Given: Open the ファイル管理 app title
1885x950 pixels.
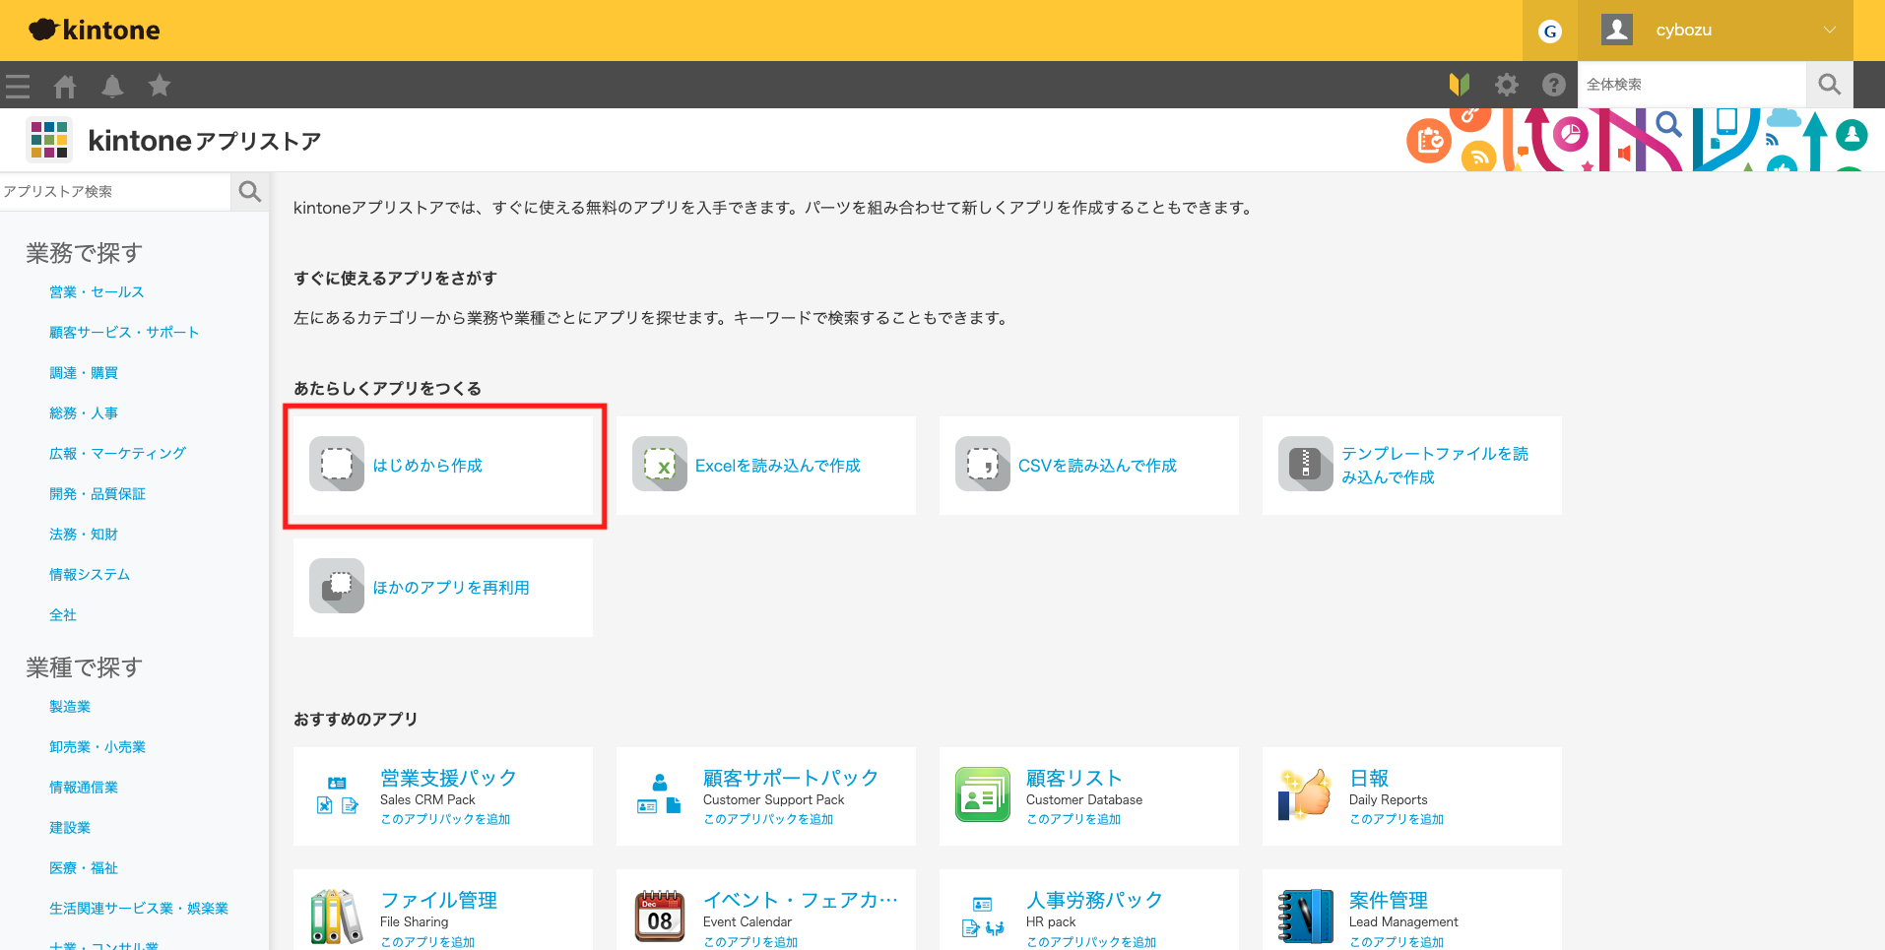Looking at the screenshot, I should coord(438,900).
